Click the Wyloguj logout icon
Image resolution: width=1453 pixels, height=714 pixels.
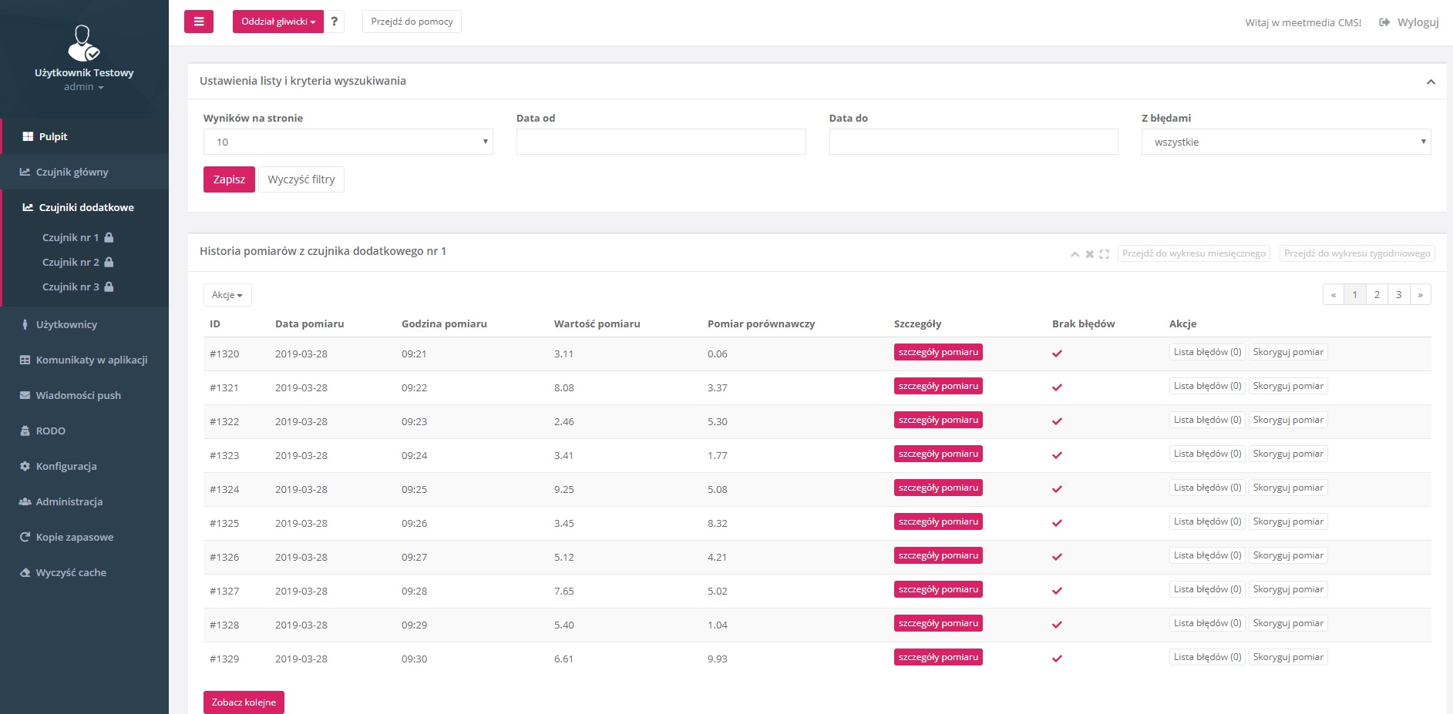1384,22
